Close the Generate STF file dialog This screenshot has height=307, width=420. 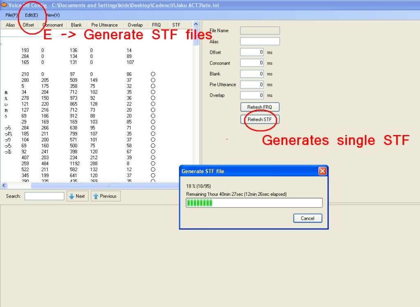tap(322, 171)
